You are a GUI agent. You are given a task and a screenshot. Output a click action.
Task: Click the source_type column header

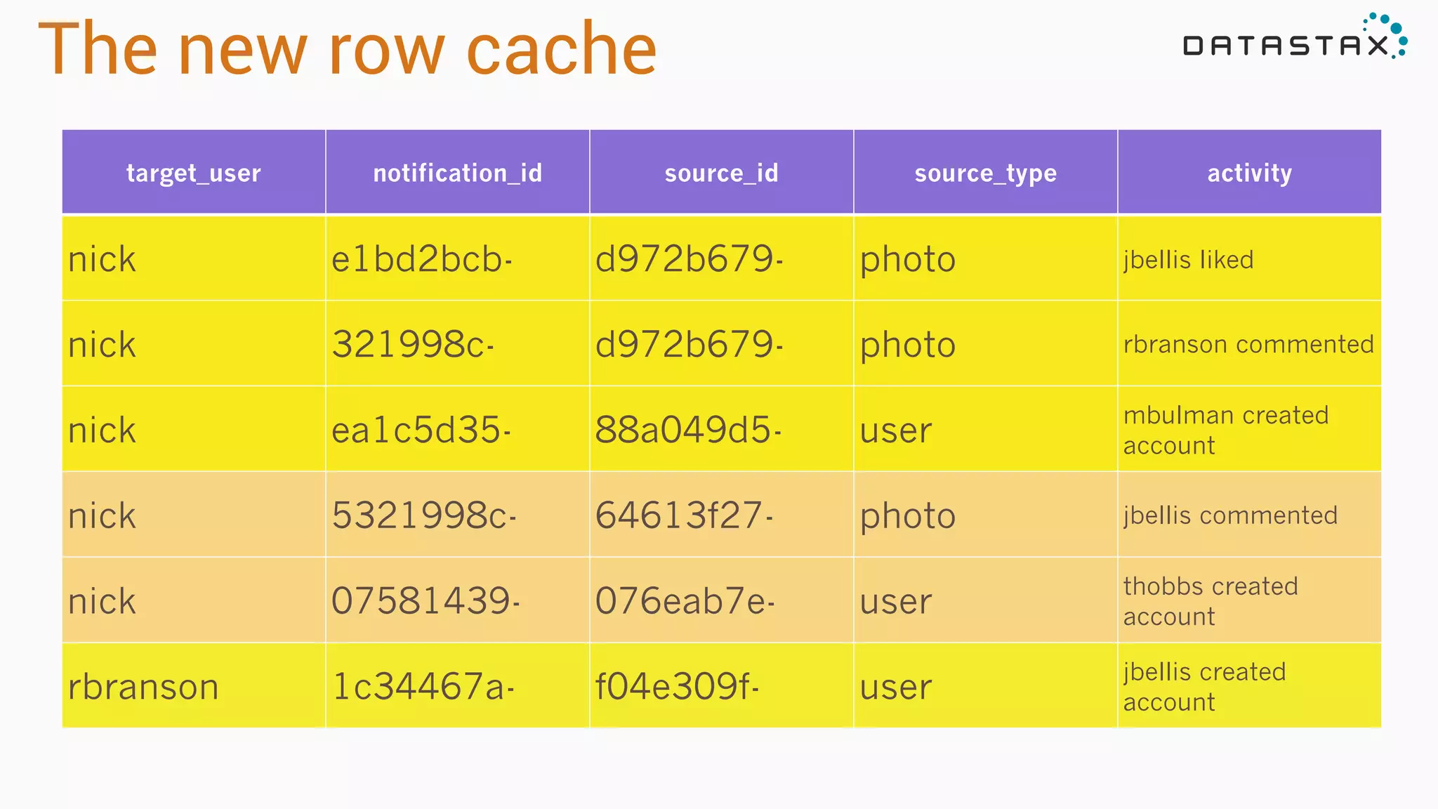tap(986, 172)
